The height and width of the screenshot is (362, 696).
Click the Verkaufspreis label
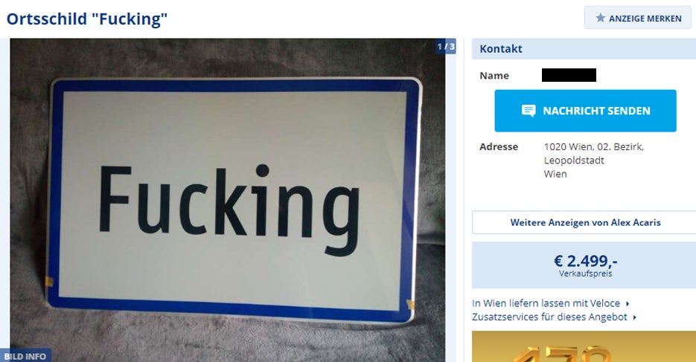pyautogui.click(x=586, y=274)
